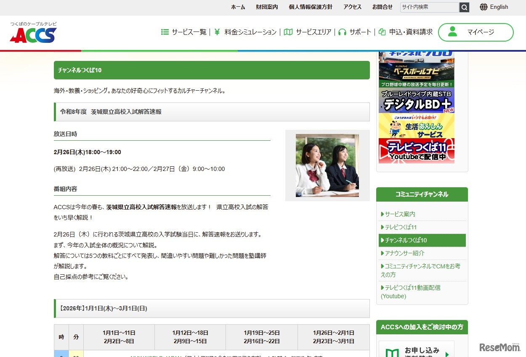
Task: Open English language via globe icon
Action: coord(483,7)
